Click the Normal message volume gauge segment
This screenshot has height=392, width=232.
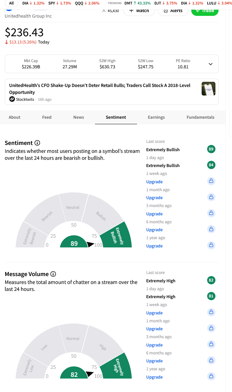73,338
